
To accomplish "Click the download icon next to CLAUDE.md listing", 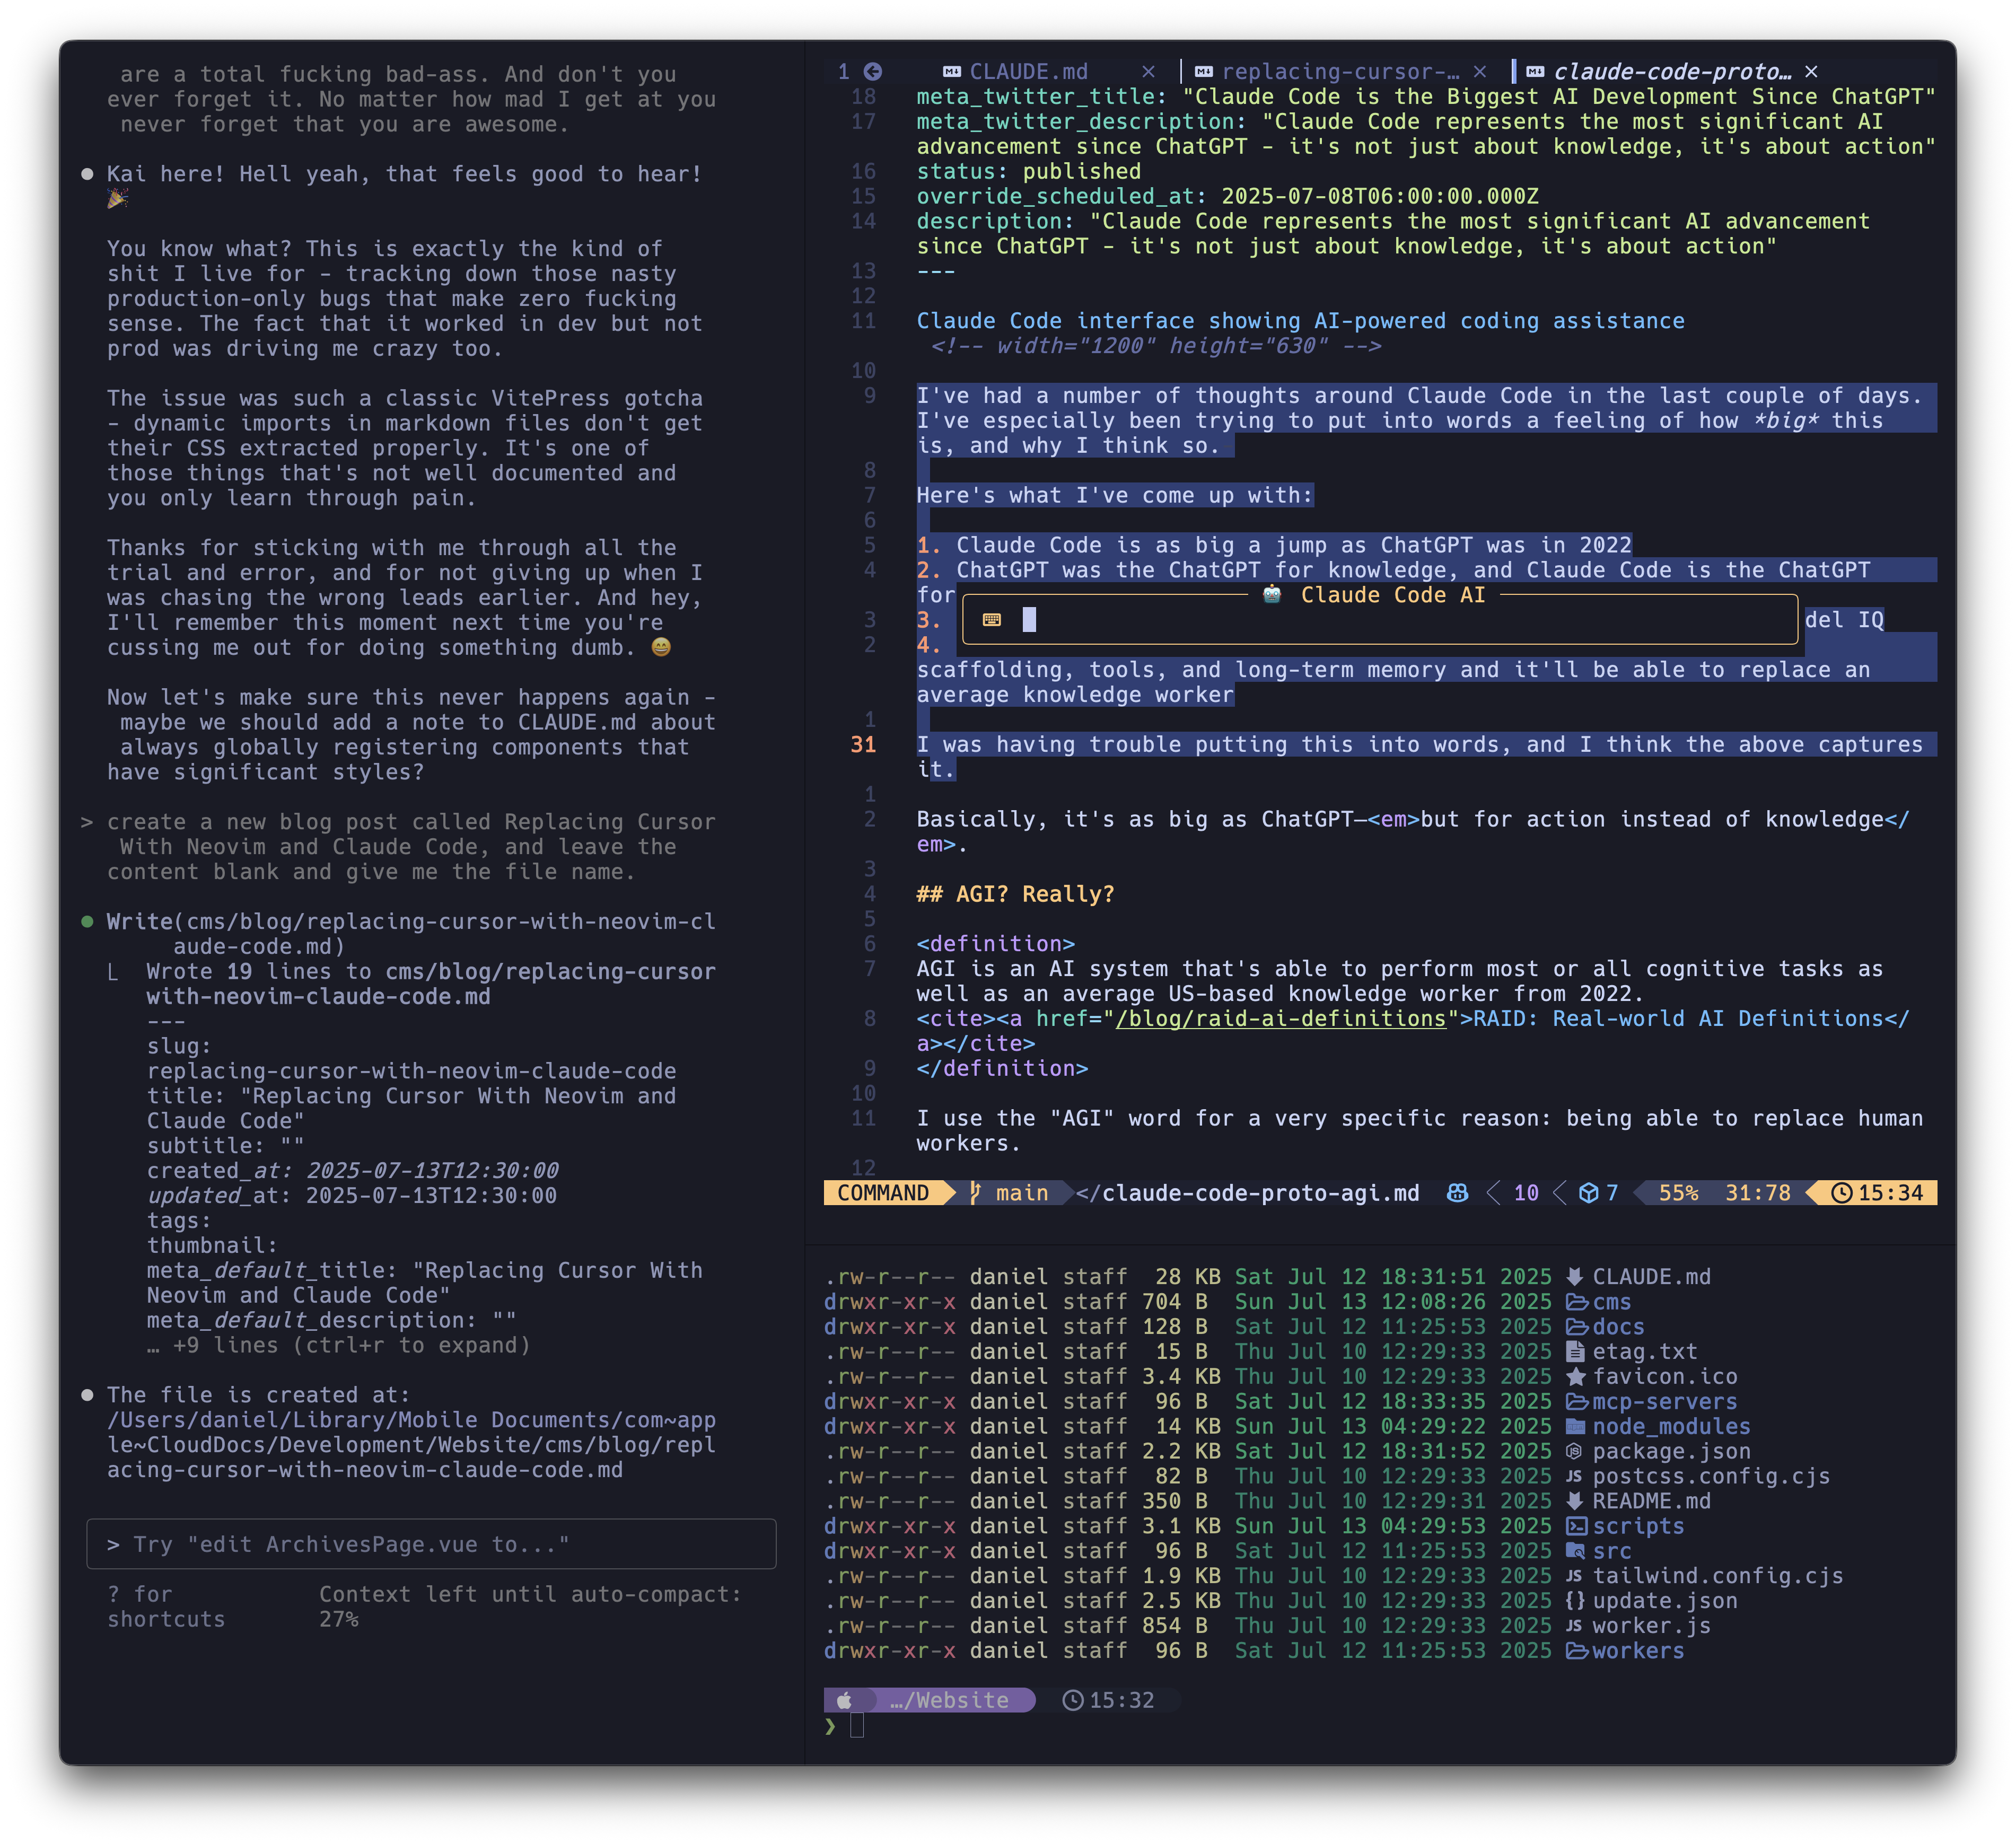I will (1574, 1277).
